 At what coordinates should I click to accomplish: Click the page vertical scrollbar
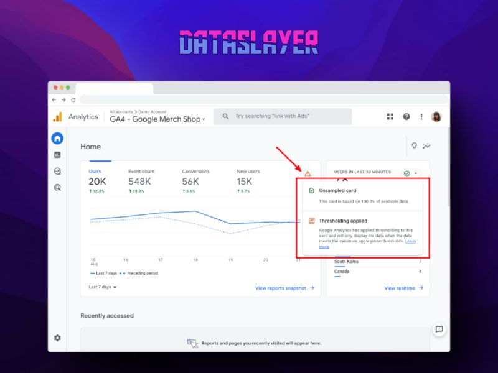pyautogui.click(x=448, y=167)
